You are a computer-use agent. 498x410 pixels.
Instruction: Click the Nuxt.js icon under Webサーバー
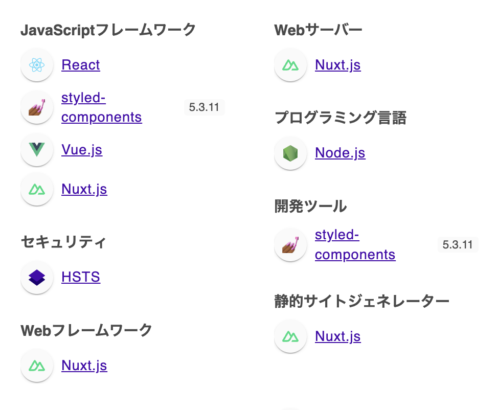pos(290,65)
